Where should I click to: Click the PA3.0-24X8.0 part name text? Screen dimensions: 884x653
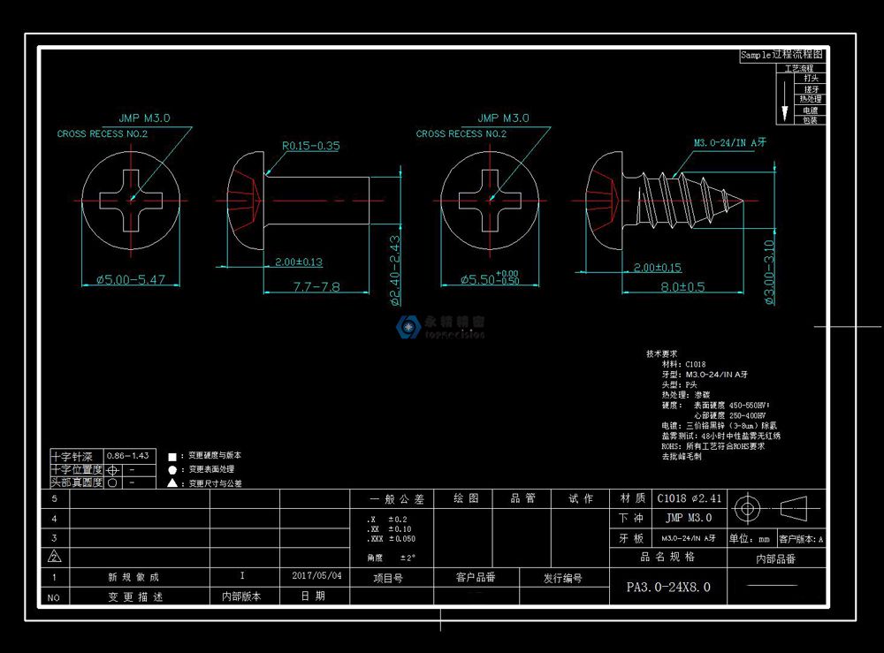(x=667, y=587)
